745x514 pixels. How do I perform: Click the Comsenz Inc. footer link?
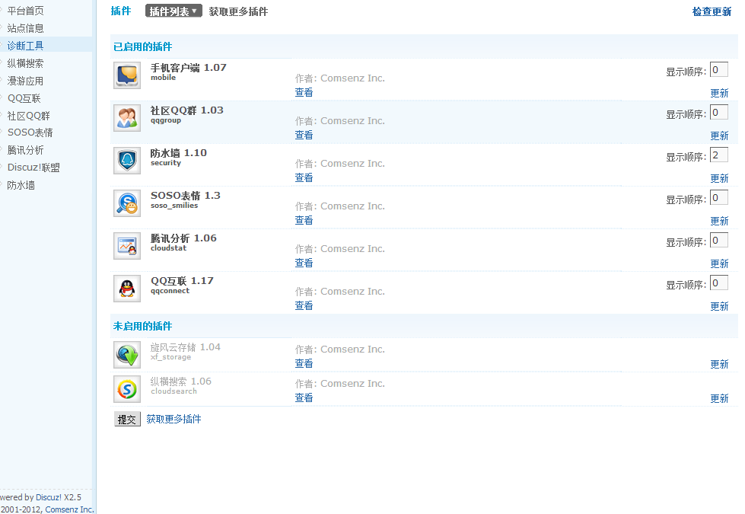click(x=69, y=509)
